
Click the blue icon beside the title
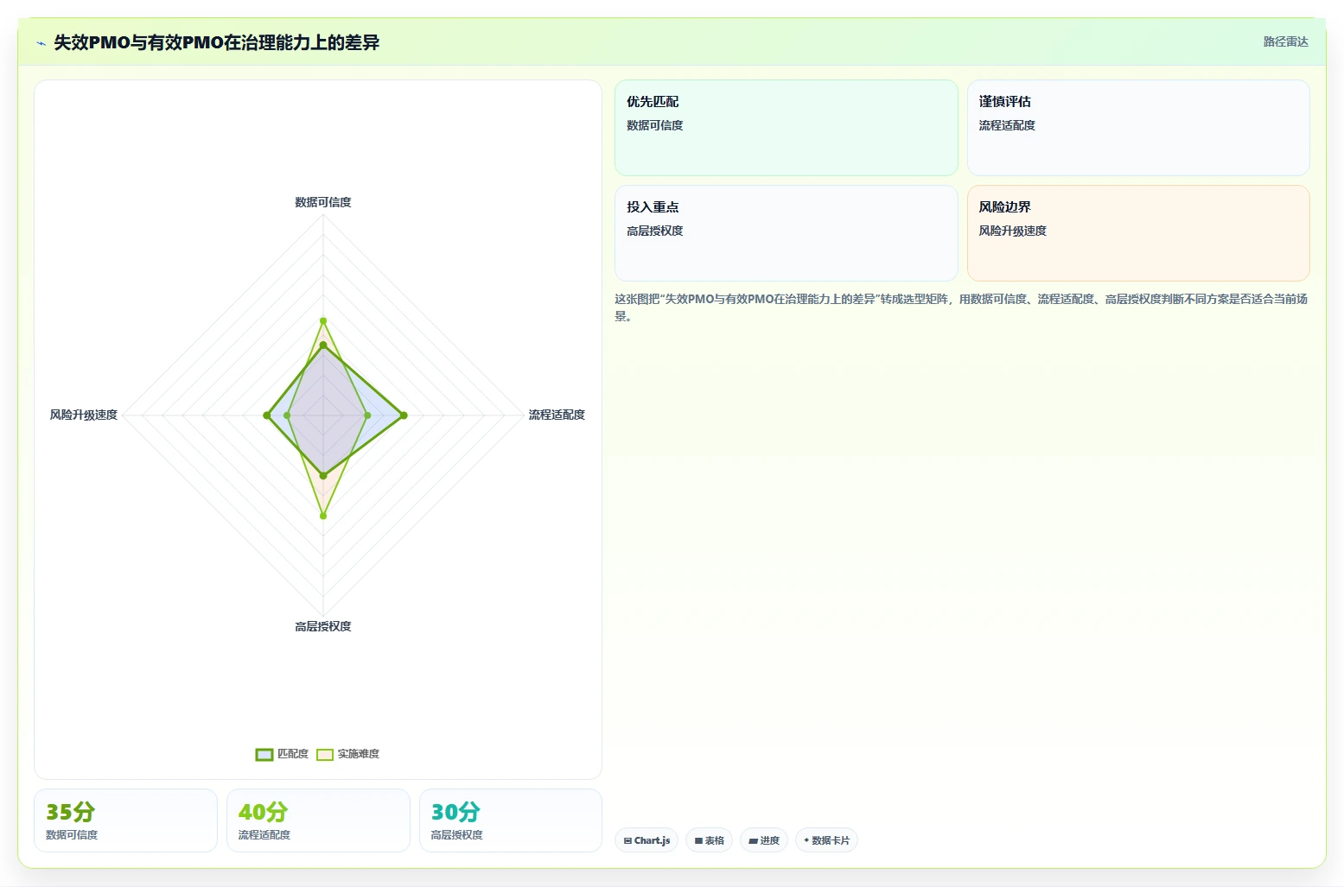(x=41, y=43)
